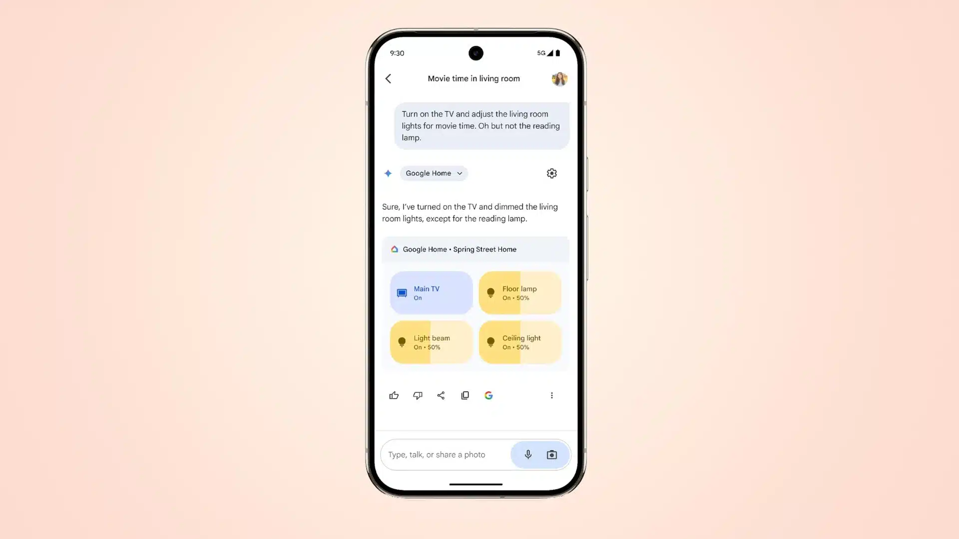The height and width of the screenshot is (539, 959).
Task: Open the more options menu
Action: click(x=552, y=396)
